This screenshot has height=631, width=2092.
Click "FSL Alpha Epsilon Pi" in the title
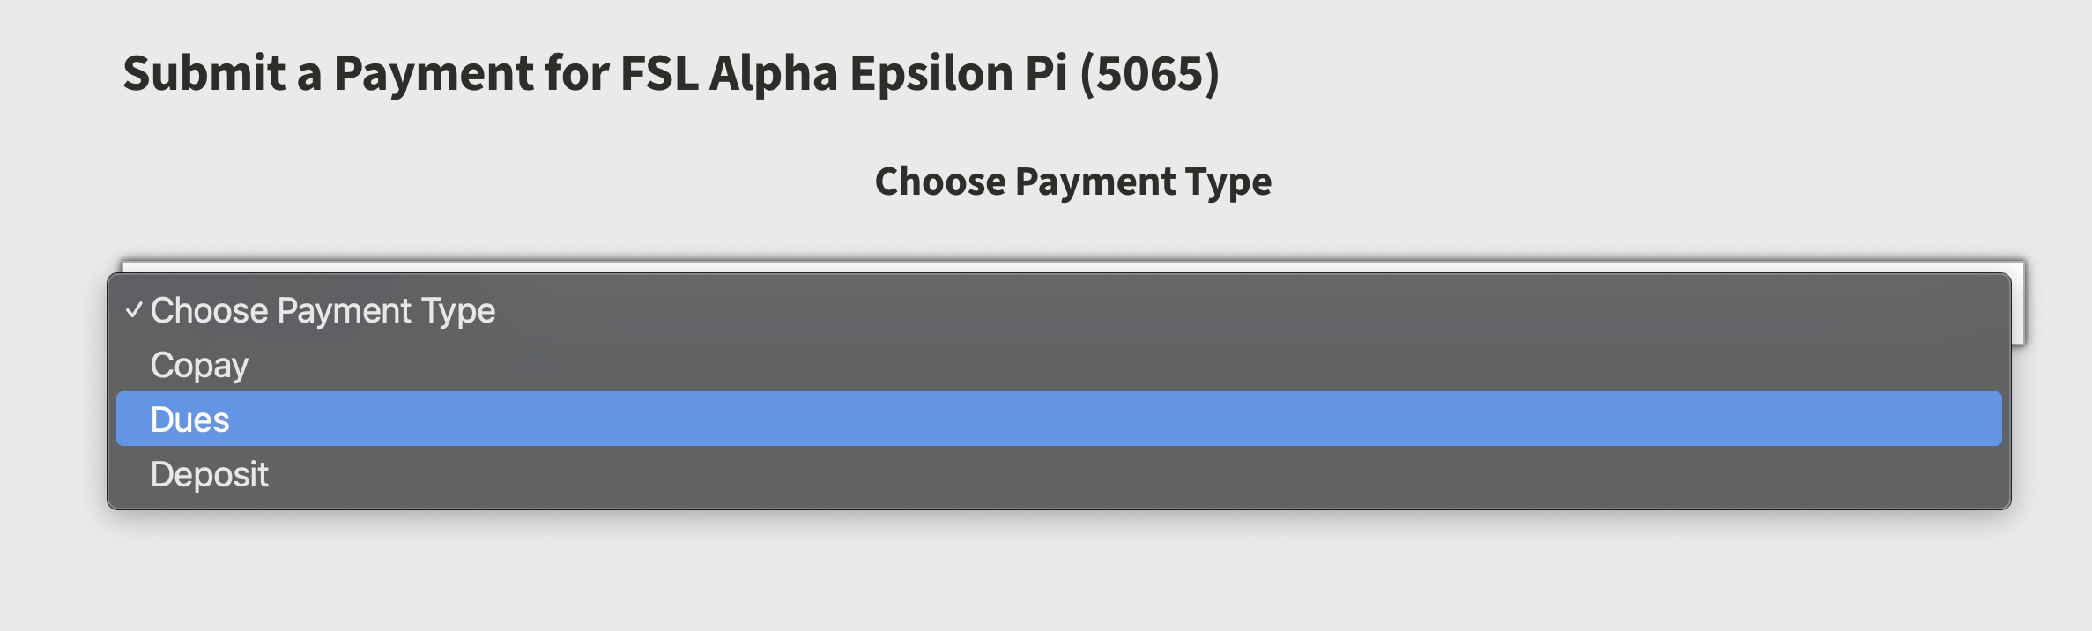coord(842,72)
